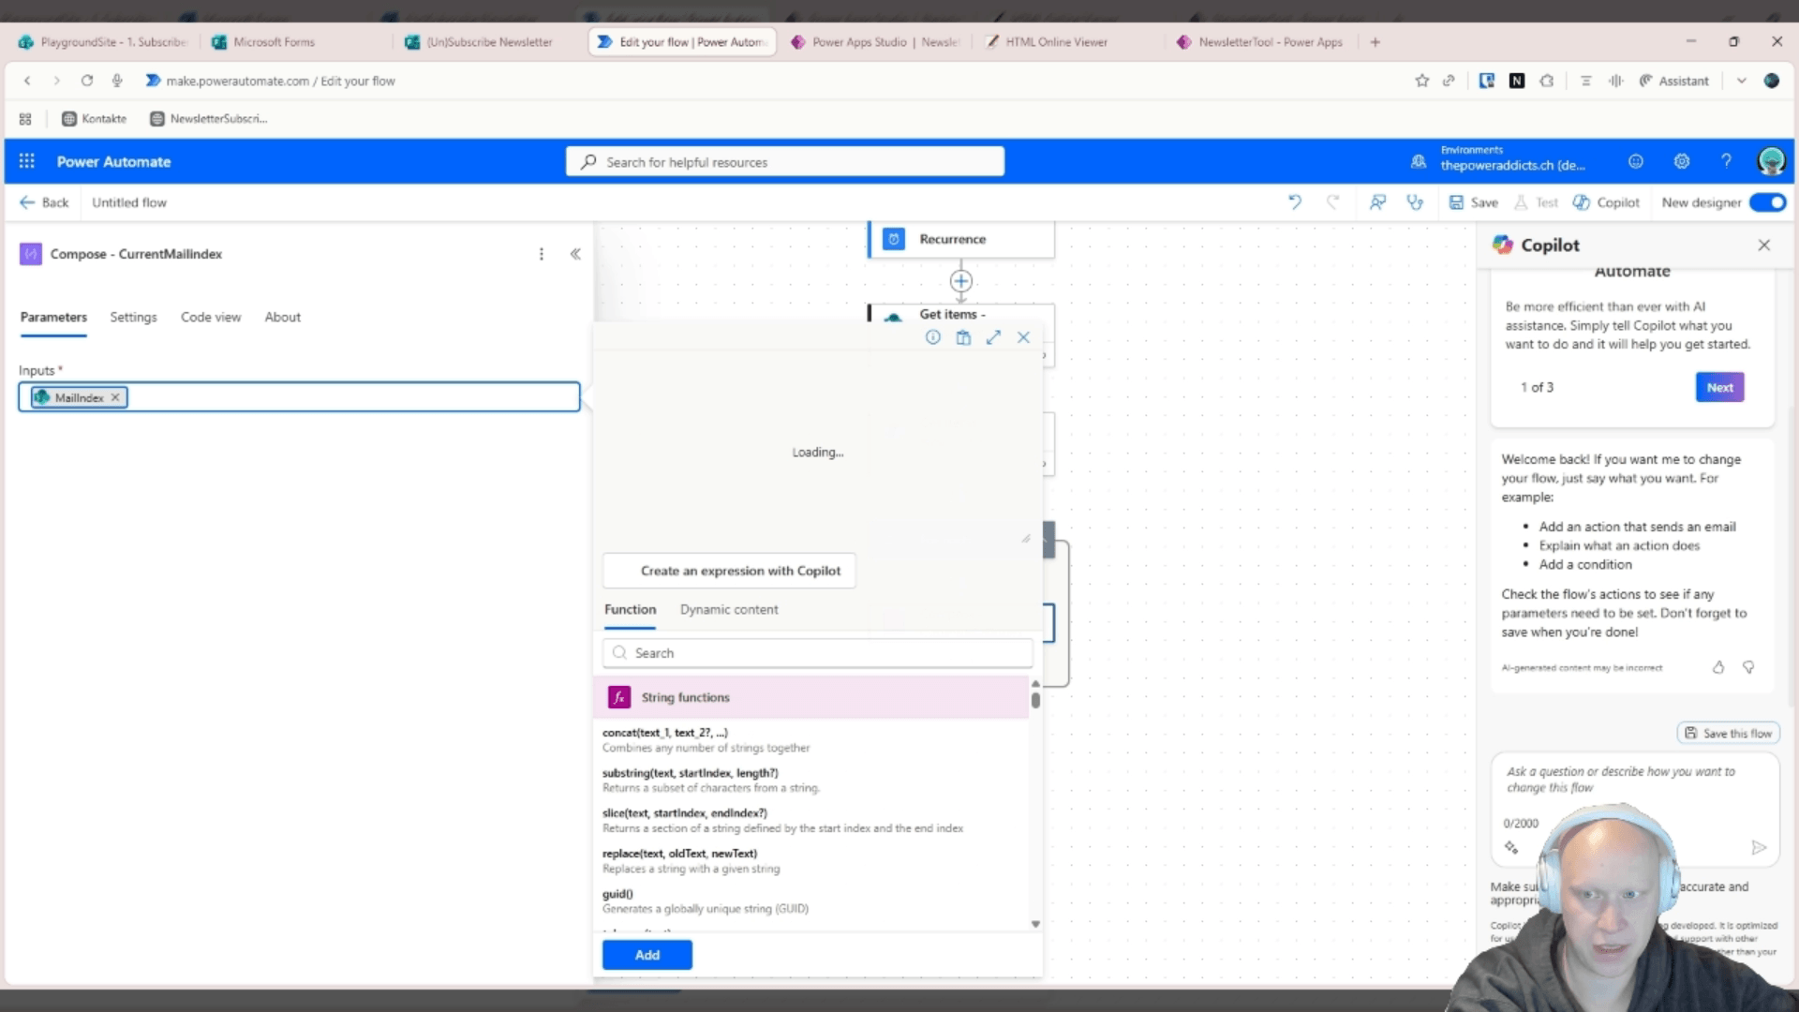Click the Undo arrow in flow toolbar
1799x1012 pixels.
pyautogui.click(x=1295, y=202)
